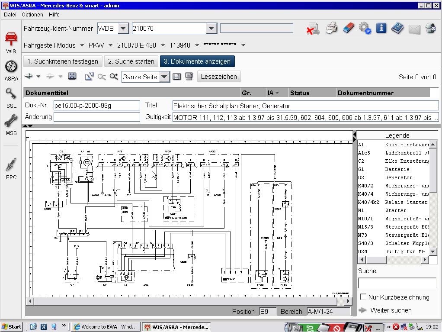Enable Nur Kurzbezeichnung checkbox
This screenshot has height=332, width=442.
[x=363, y=297]
